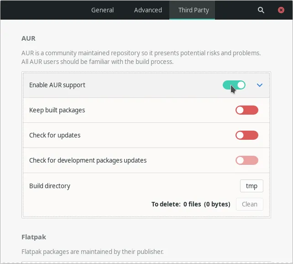Click the AUR section heading
Image resolution: width=293 pixels, height=264 pixels.
[x=28, y=38]
